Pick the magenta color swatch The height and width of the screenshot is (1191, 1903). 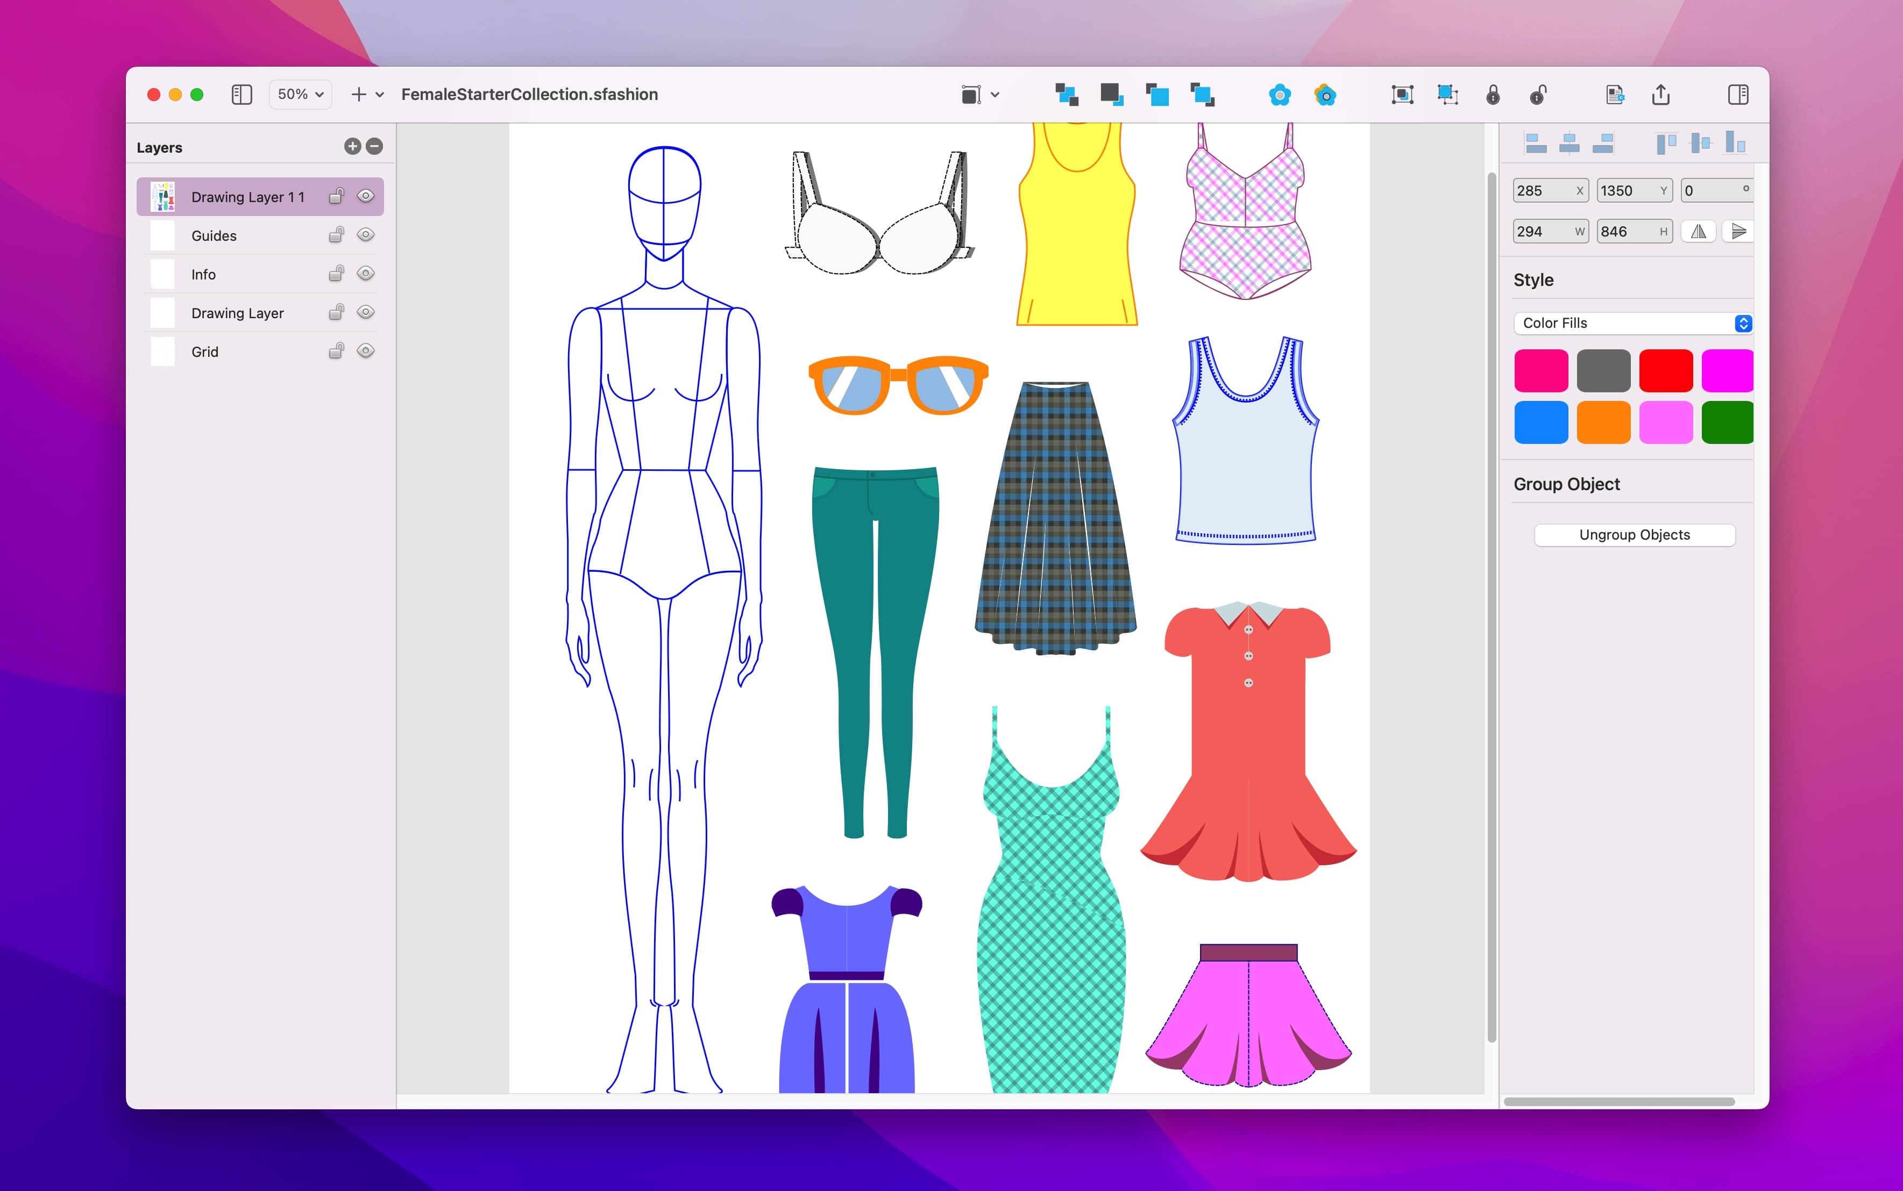coord(1727,371)
